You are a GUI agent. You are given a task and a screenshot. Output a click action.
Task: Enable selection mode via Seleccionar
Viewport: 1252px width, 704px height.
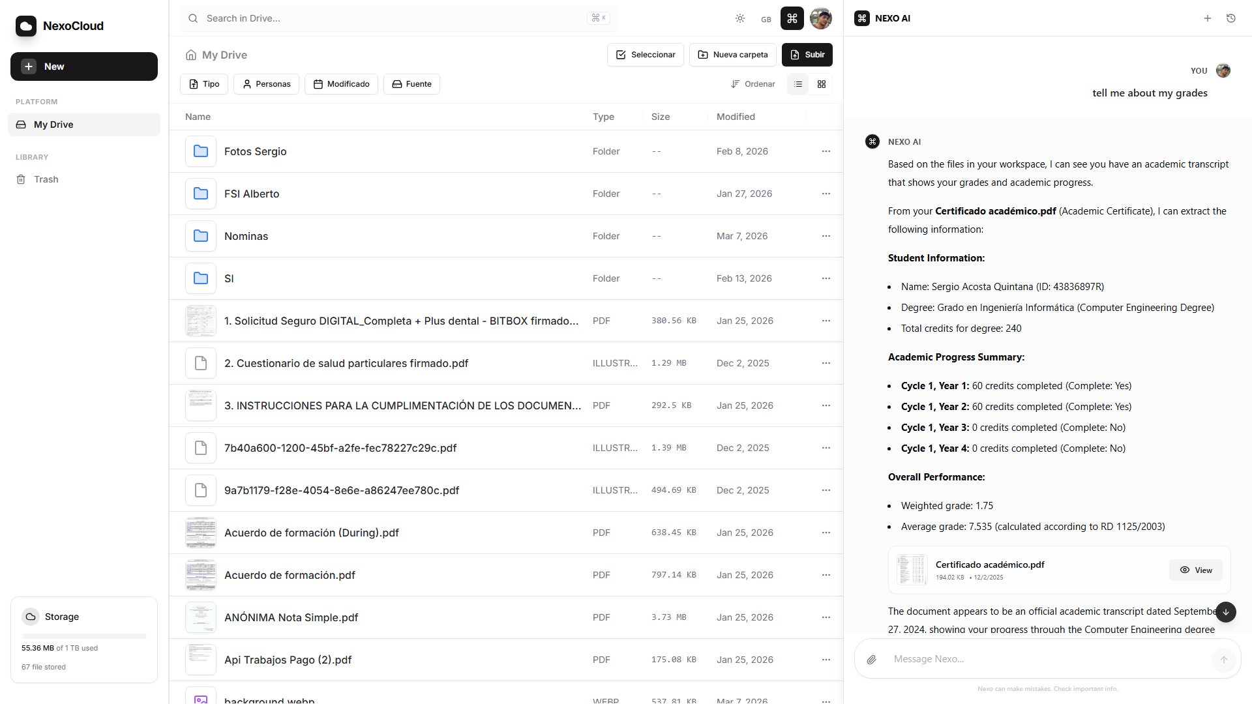(645, 55)
